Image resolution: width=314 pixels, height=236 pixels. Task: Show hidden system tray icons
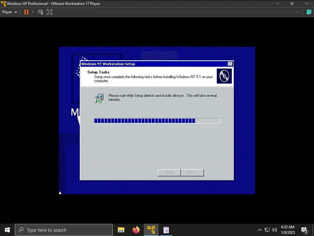tap(259, 230)
